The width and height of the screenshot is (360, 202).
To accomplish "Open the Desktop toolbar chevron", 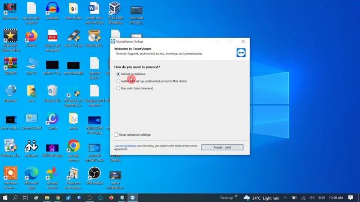I will coord(236,196).
